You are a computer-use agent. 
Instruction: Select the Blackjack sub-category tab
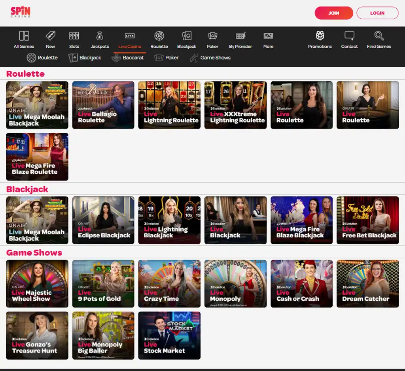coord(85,58)
